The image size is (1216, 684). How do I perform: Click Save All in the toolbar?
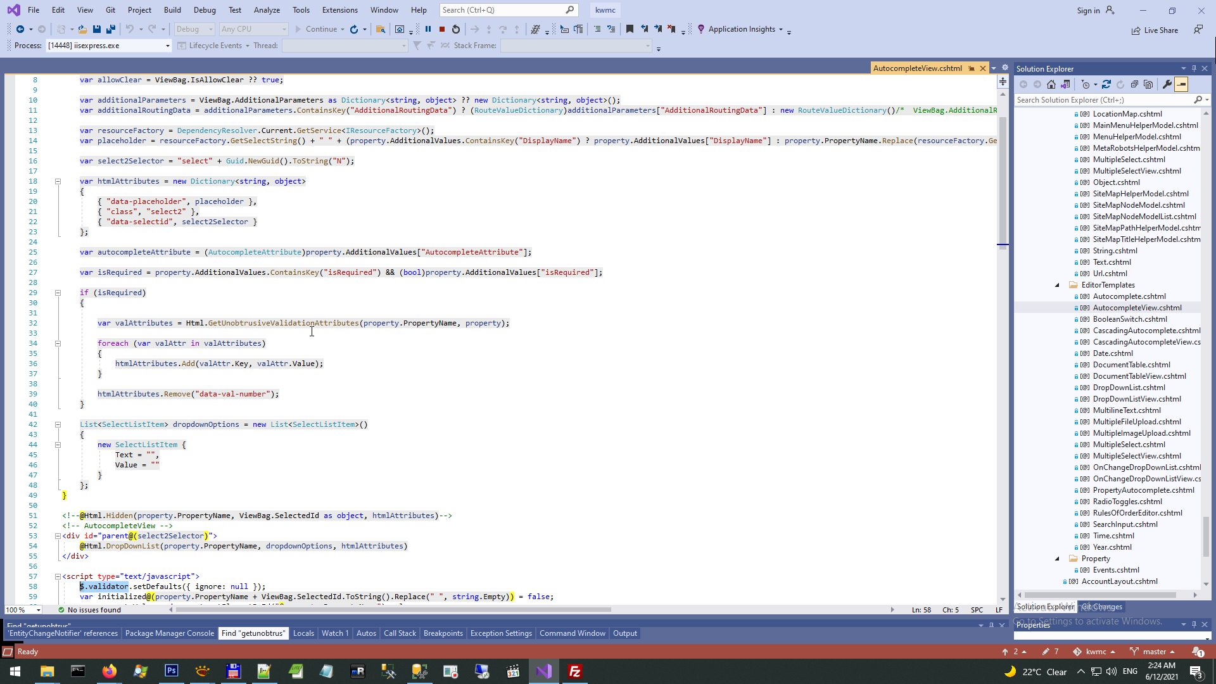point(111,29)
